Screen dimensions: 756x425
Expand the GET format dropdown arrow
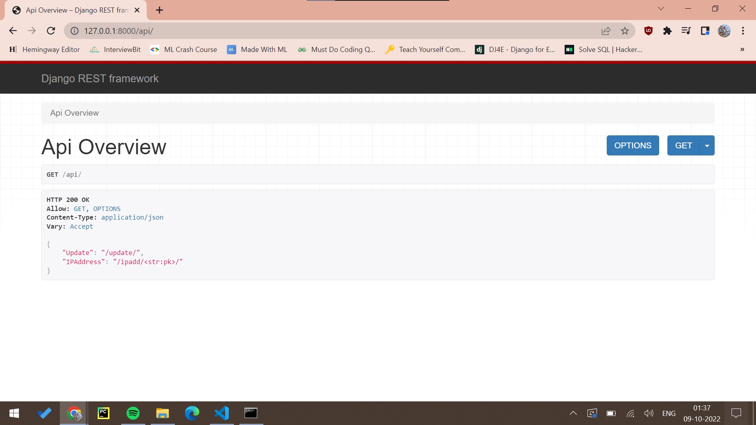point(707,146)
